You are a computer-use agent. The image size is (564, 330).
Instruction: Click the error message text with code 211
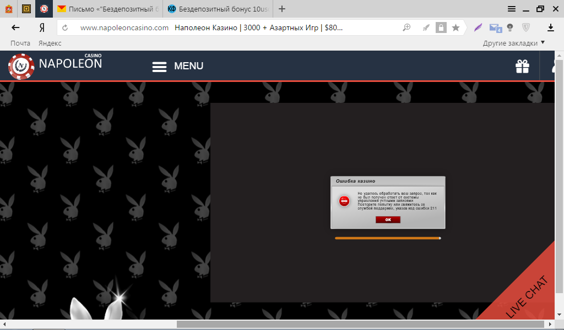(x=397, y=201)
